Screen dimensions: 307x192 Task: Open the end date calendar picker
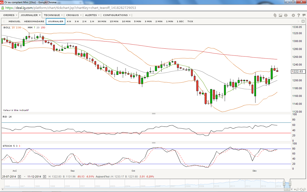pos(44,176)
